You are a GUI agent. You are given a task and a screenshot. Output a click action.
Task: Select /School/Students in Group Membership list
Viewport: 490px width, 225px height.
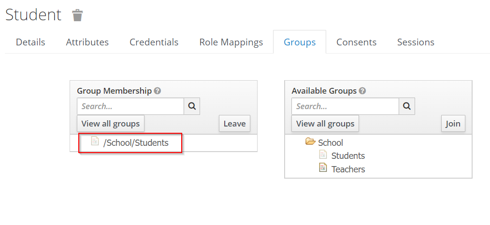pyautogui.click(x=136, y=143)
